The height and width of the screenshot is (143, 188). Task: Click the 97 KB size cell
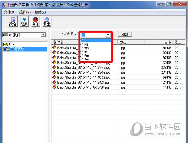coord(167,58)
